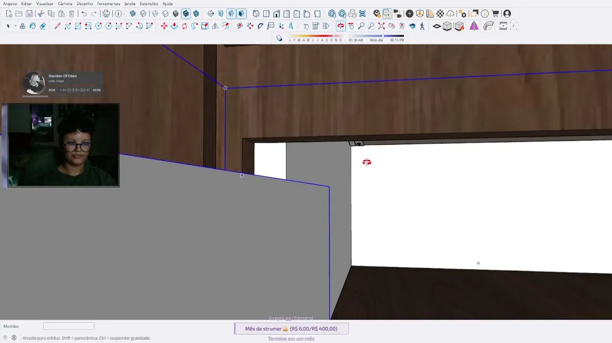This screenshot has height=343, width=612.
Task: Activate the Push/Pull tool
Action: click(x=174, y=26)
